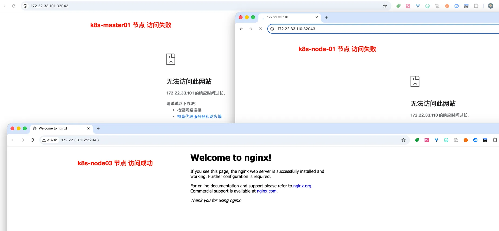The image size is (499, 231).
Task: Click 无法访问此网站 heading in 172.22.33.101 window
Action: click(x=189, y=82)
